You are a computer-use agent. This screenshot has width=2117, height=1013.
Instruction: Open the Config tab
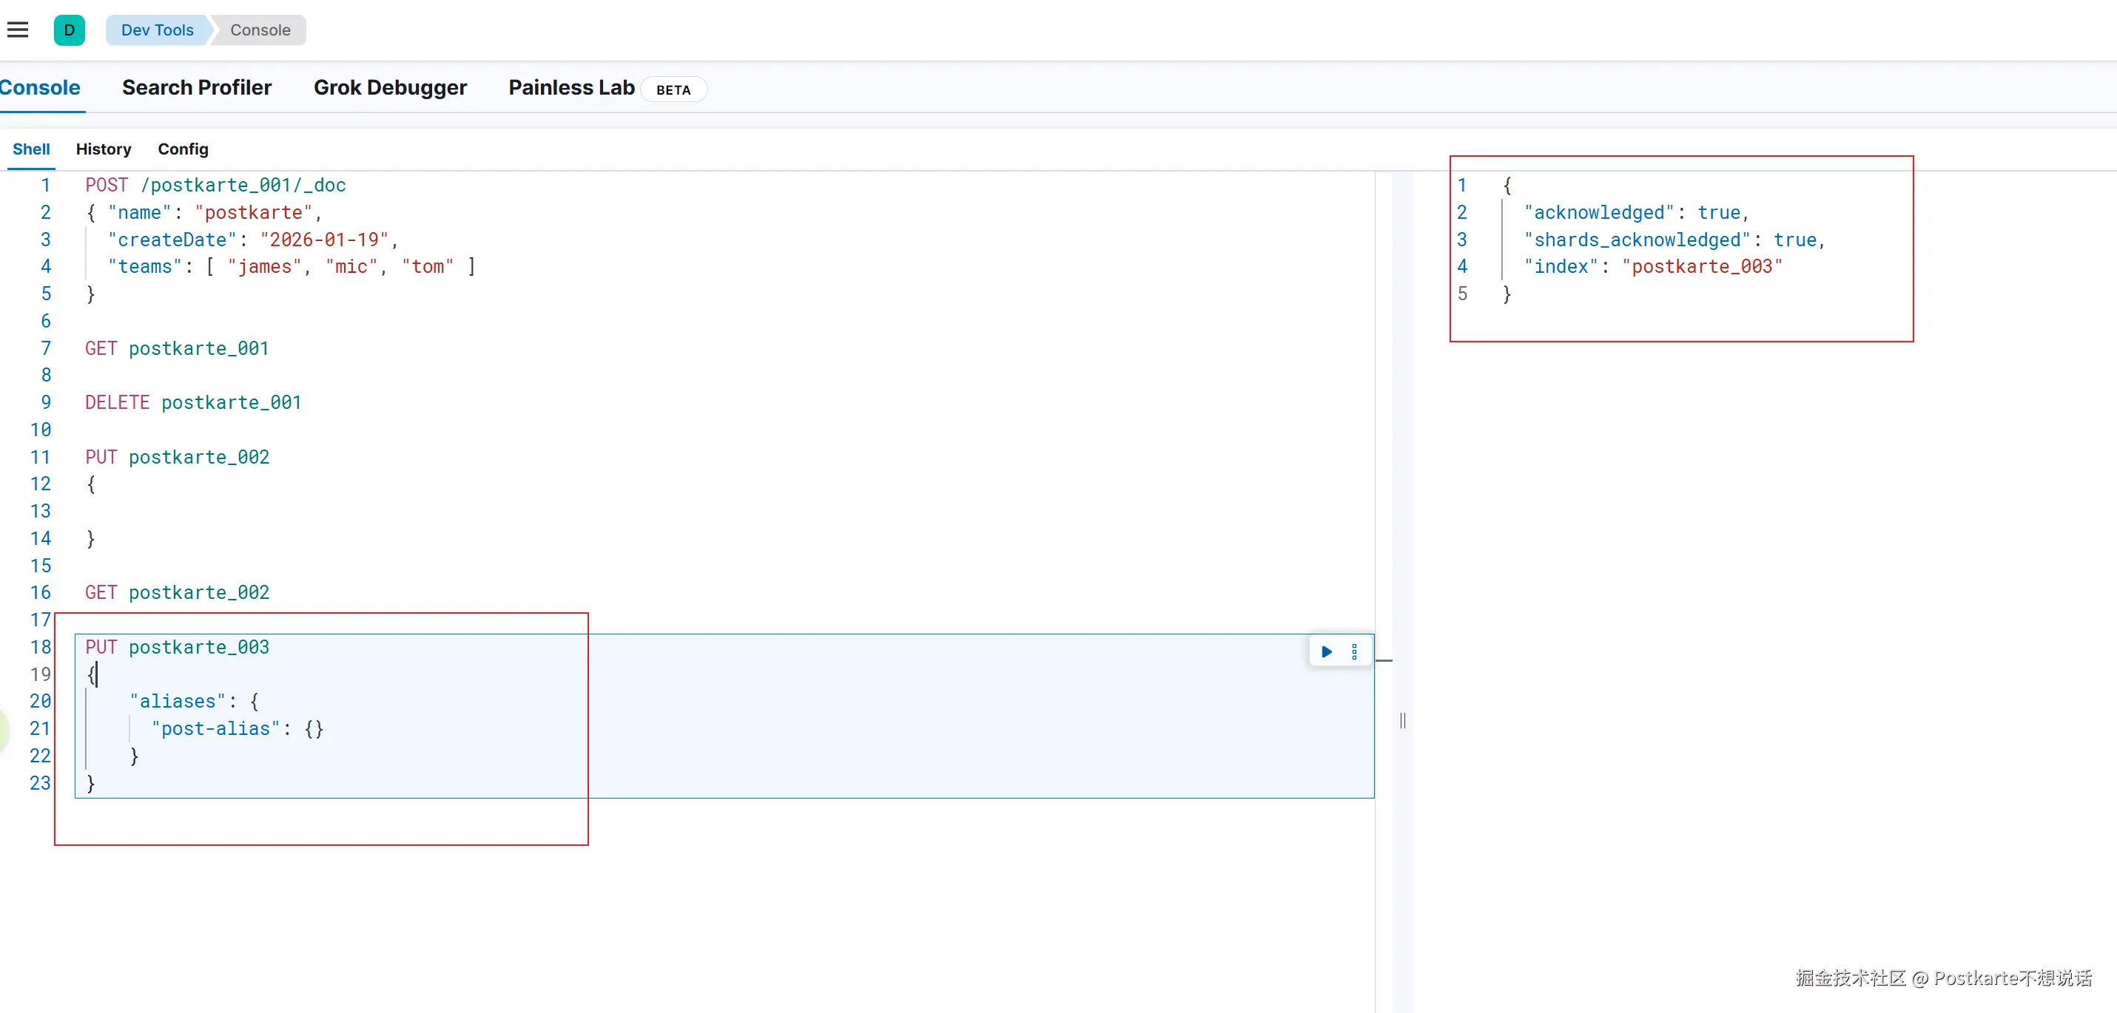(x=183, y=149)
